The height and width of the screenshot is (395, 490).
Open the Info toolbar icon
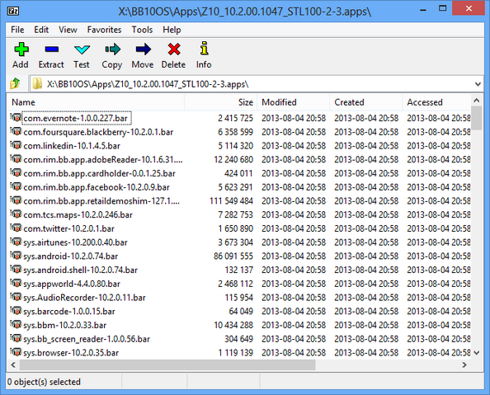click(x=204, y=49)
